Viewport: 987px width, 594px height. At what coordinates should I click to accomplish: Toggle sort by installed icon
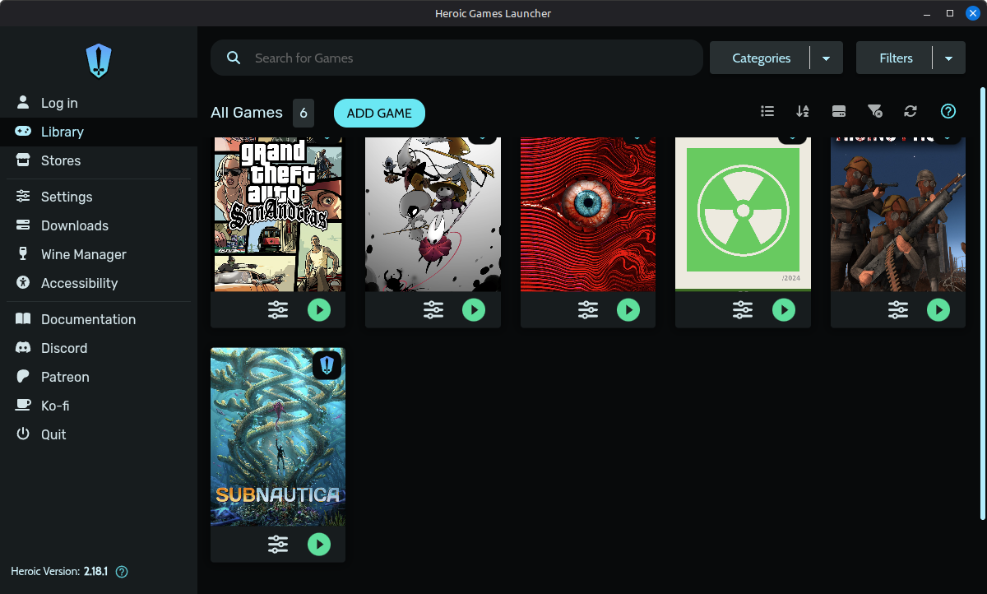coord(839,111)
